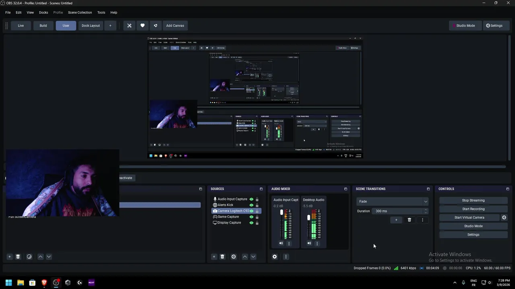Click the toolbar drag handle dots

click(x=6, y=26)
